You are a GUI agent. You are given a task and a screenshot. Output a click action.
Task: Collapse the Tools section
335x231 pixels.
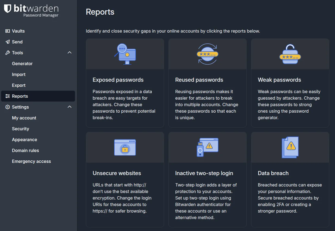pyautogui.click(x=70, y=53)
